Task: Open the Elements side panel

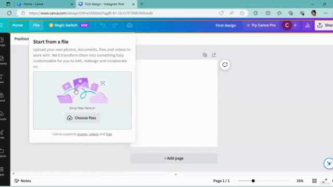Action: [x=3, y=60]
